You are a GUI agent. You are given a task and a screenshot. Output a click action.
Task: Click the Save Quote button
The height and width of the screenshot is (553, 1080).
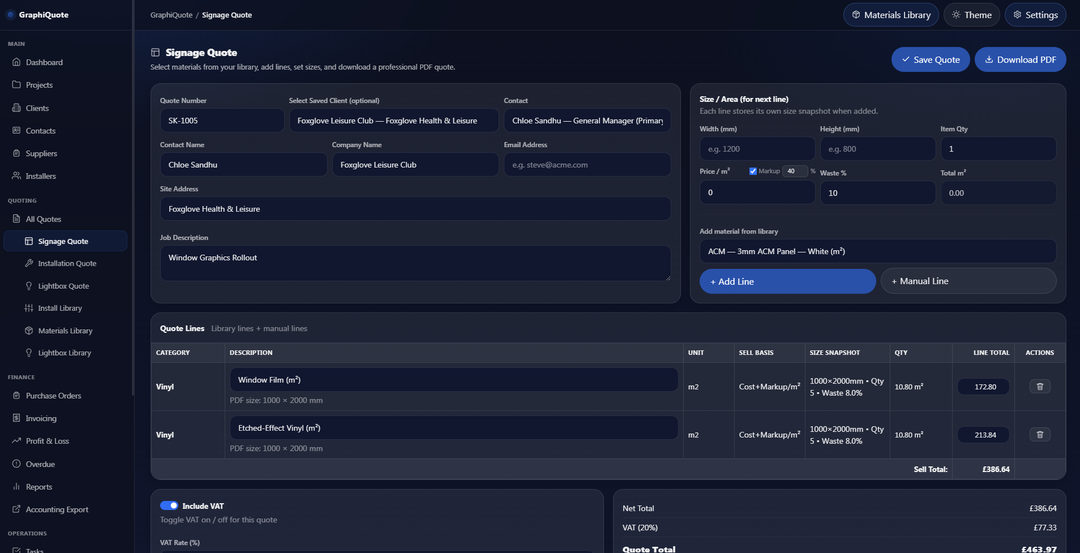pos(931,59)
